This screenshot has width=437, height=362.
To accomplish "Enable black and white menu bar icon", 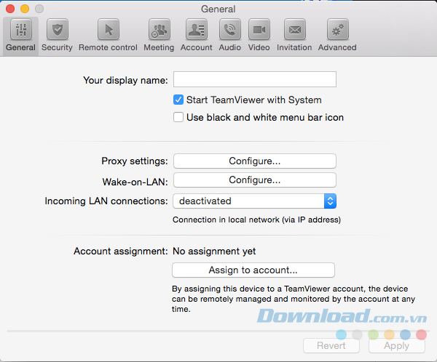I will (x=178, y=117).
